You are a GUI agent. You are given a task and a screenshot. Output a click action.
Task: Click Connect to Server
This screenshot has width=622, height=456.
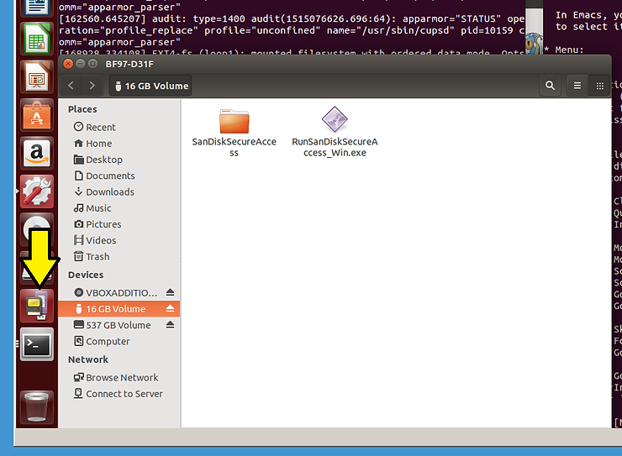tap(124, 394)
